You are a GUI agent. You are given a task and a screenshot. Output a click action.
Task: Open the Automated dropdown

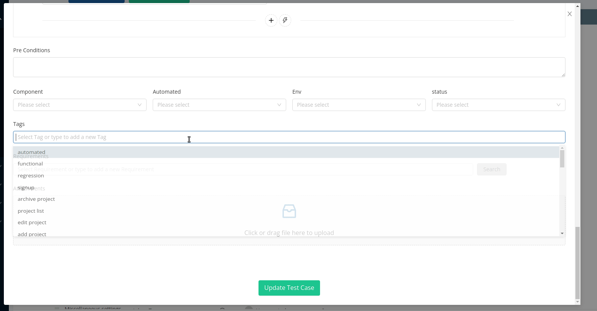(x=219, y=105)
